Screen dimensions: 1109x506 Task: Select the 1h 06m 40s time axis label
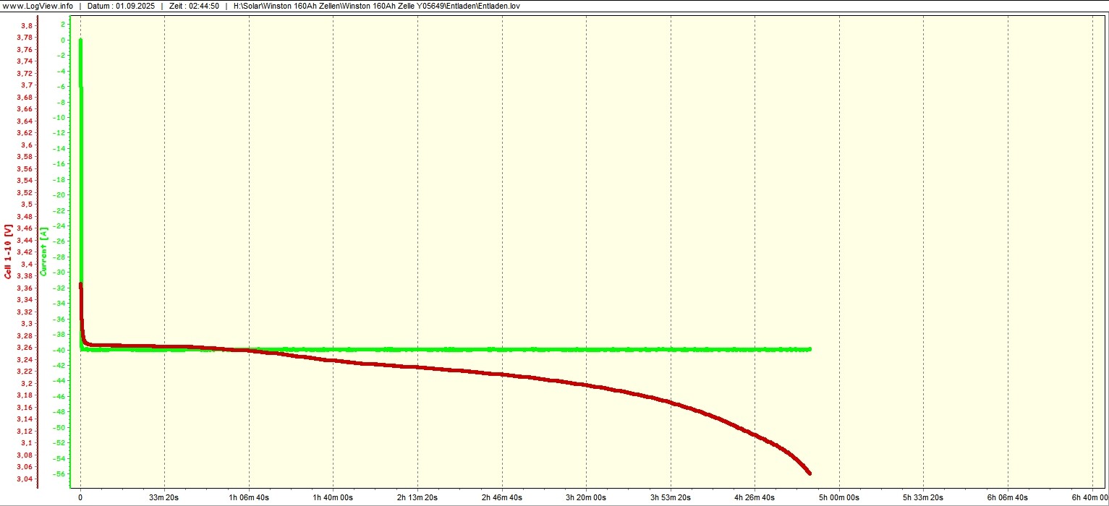(249, 497)
